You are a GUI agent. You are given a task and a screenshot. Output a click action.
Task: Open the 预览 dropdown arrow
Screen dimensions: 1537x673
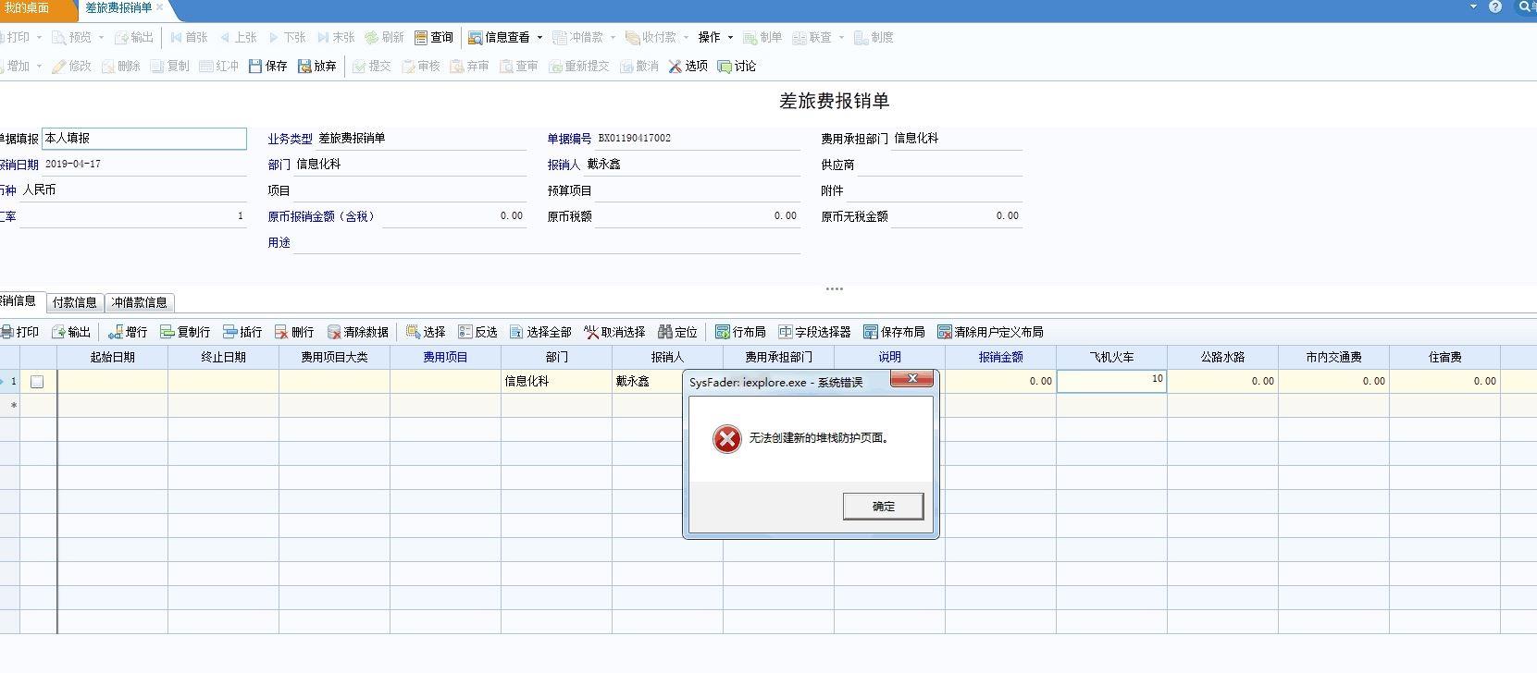click(102, 38)
